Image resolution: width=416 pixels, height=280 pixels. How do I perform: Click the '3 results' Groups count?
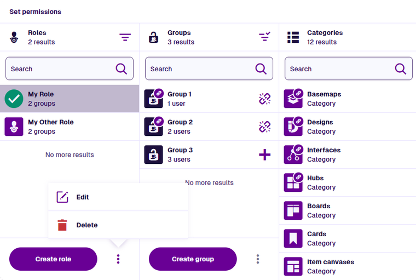point(181,42)
